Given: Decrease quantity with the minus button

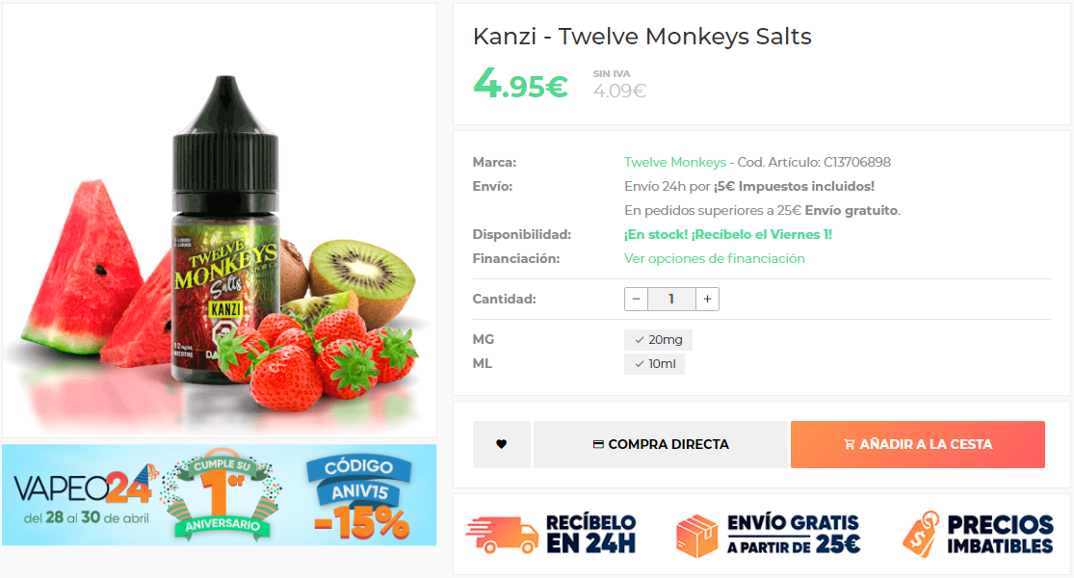Looking at the screenshot, I should [x=637, y=300].
